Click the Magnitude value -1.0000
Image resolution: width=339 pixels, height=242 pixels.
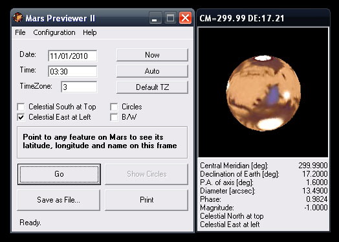(x=316, y=208)
